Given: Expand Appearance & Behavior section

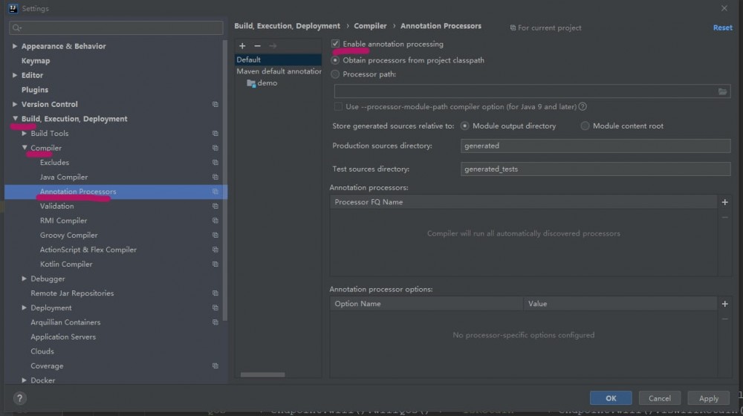Looking at the screenshot, I should click(x=15, y=46).
